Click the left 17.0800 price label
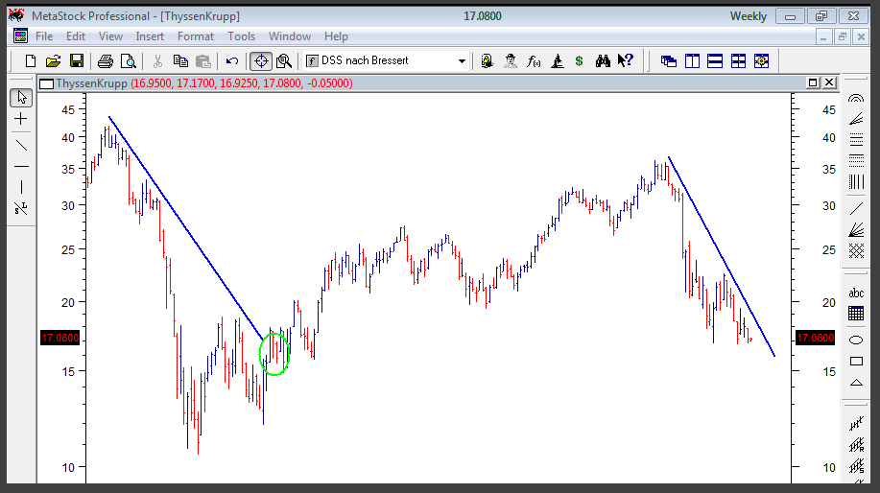 point(60,339)
